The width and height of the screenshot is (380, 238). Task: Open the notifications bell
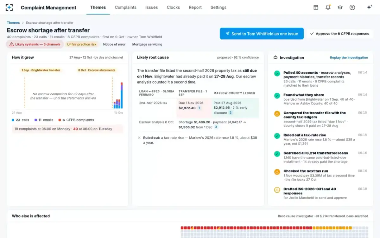pos(328,7)
